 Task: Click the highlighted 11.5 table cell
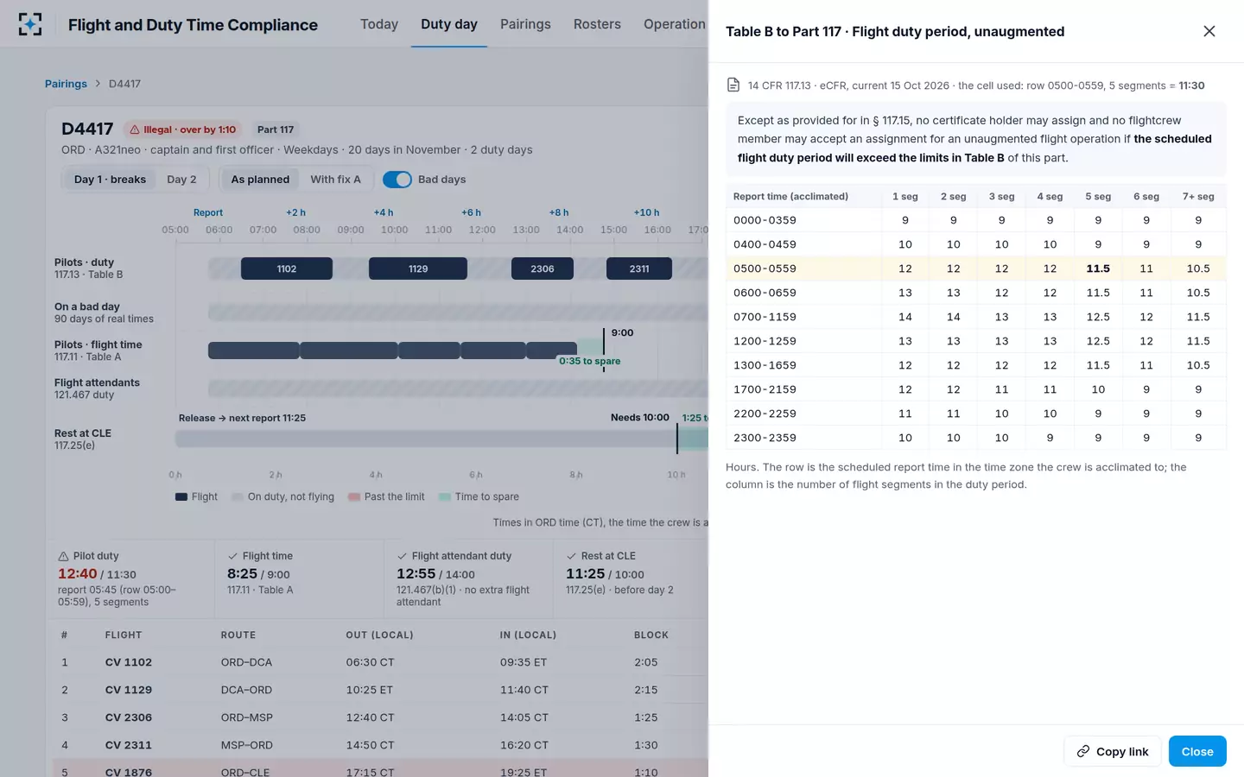[x=1098, y=268]
